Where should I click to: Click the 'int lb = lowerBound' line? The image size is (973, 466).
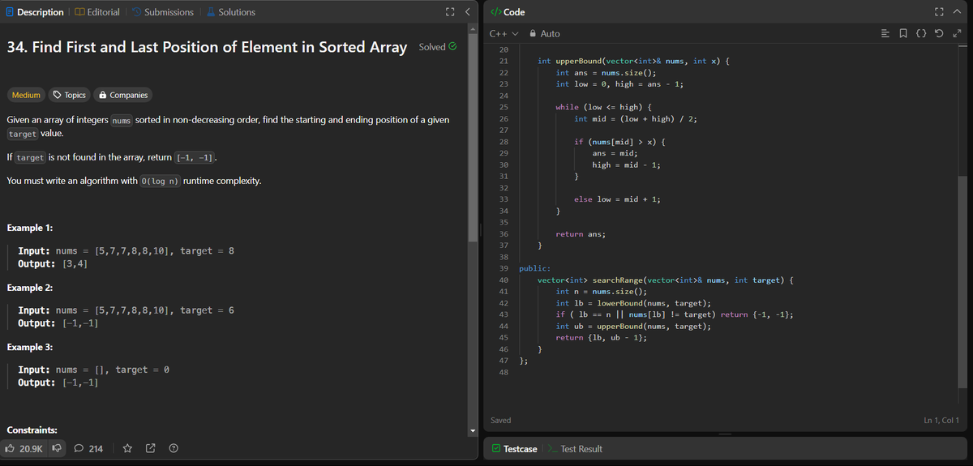[x=633, y=303]
